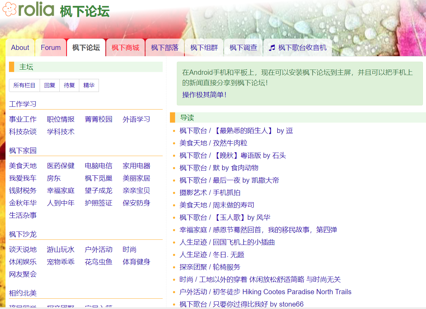Open the 美食天地 board in 枫下家园
The image size is (426, 309).
[x=23, y=166]
